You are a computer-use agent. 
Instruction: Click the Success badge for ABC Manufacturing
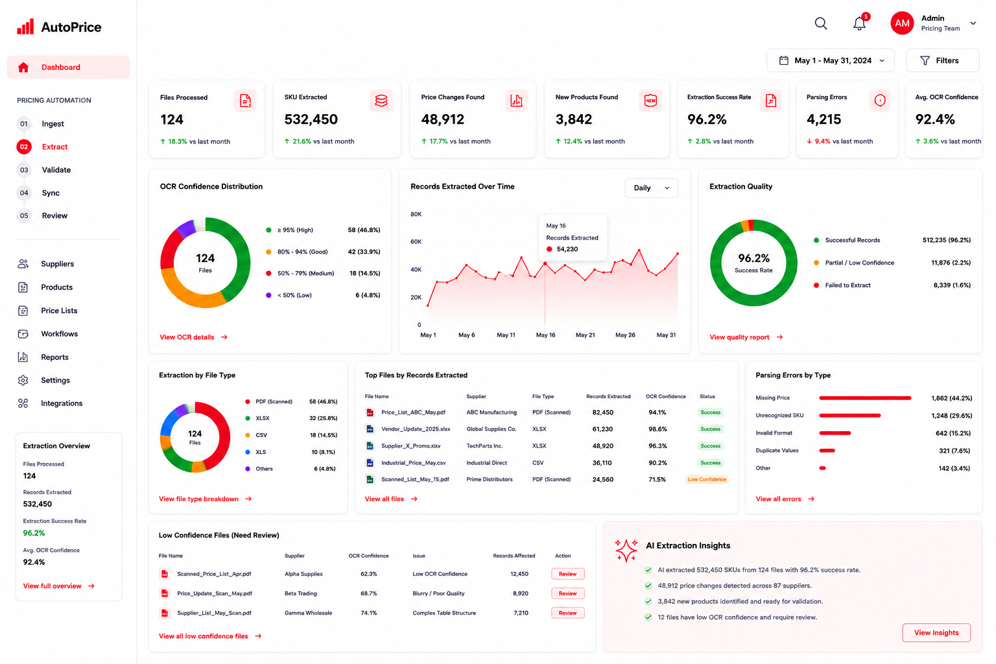click(x=710, y=412)
